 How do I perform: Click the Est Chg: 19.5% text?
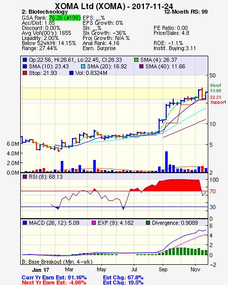[x=123, y=282]
